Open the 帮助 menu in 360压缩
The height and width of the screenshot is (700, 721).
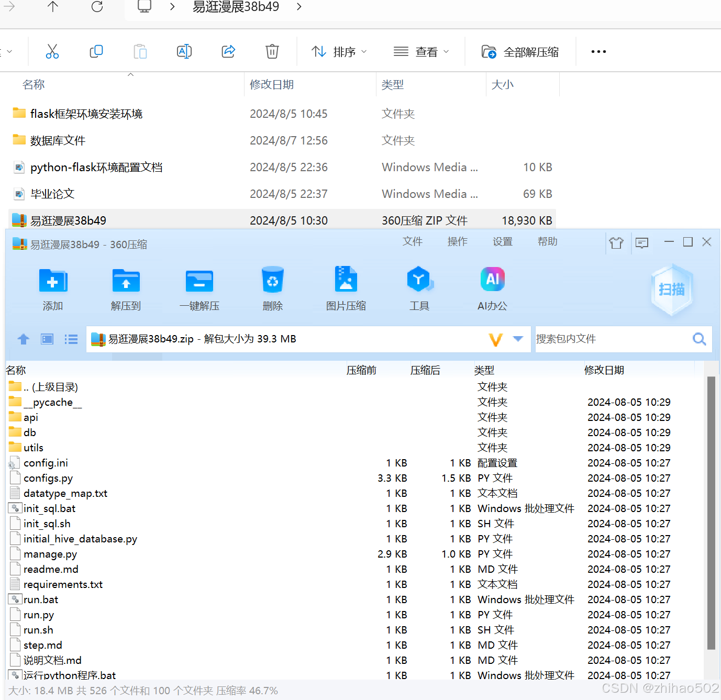click(548, 241)
